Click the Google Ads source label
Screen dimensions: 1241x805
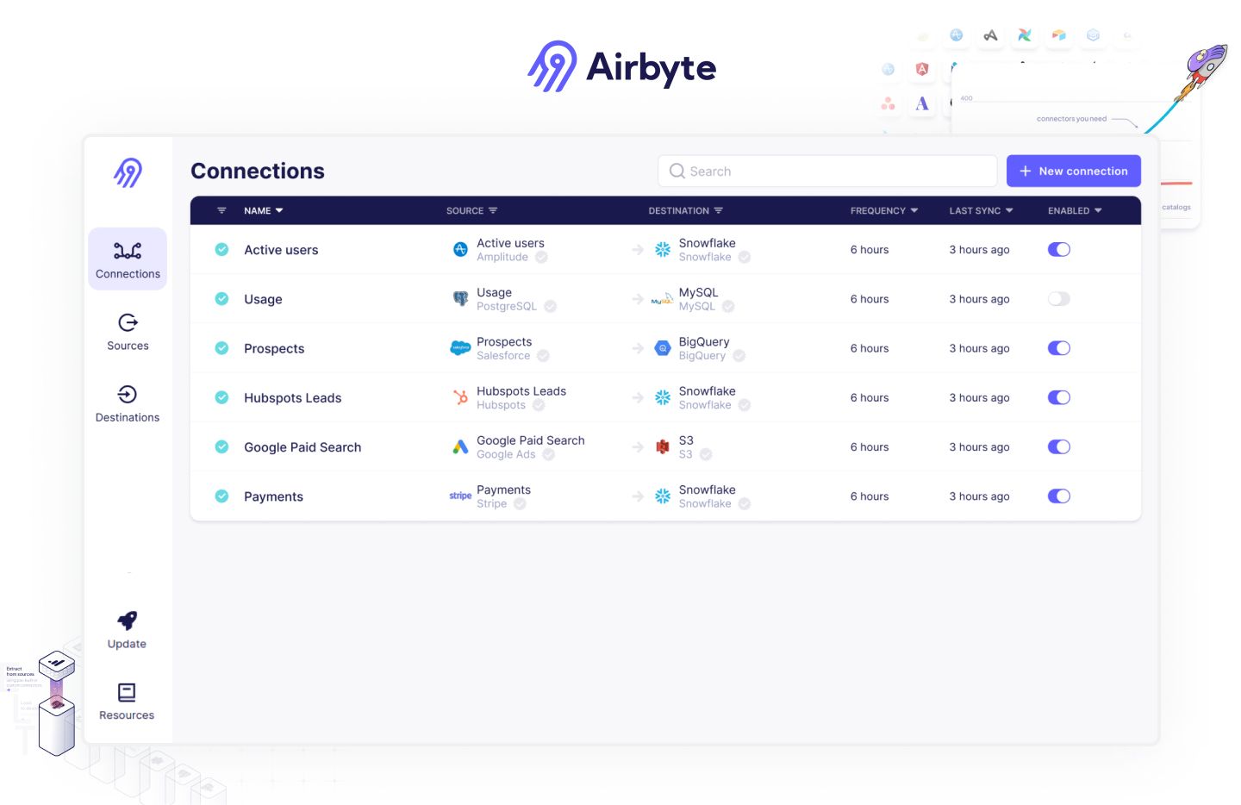[x=506, y=454]
